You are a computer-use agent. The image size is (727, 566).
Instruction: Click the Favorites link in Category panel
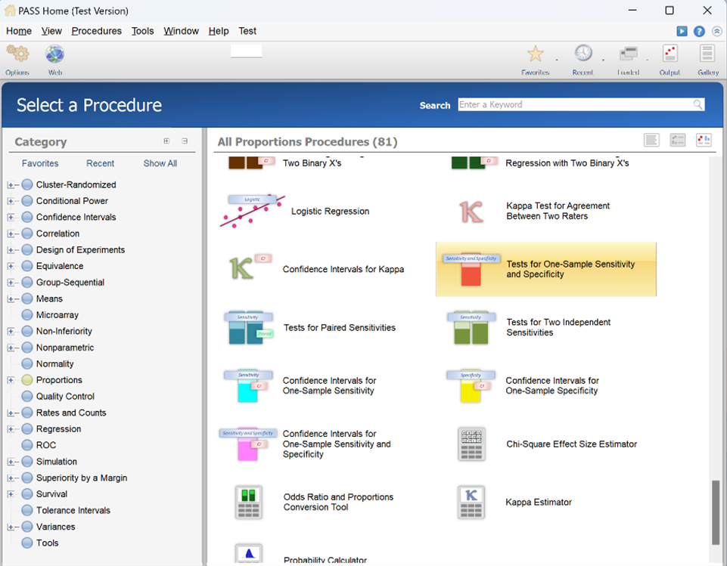(40, 163)
